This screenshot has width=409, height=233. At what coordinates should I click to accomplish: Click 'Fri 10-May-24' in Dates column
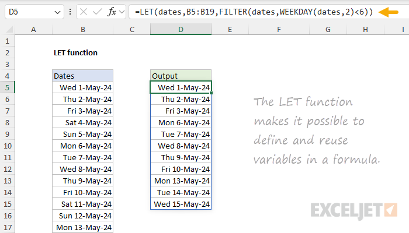click(83, 192)
